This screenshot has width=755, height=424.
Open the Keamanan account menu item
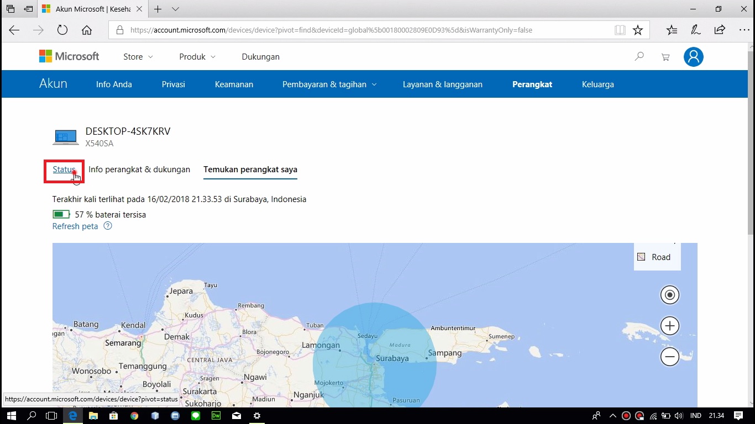234,84
